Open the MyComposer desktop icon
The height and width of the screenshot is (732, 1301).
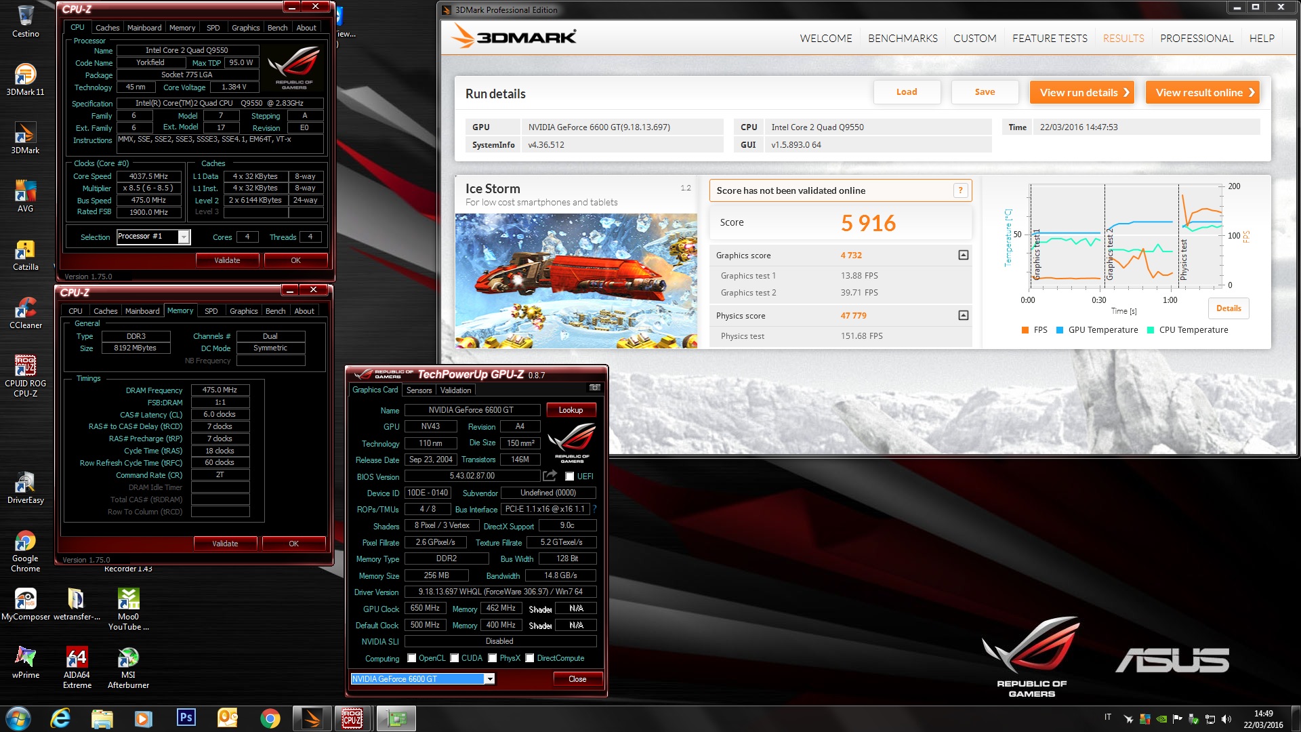(26, 604)
